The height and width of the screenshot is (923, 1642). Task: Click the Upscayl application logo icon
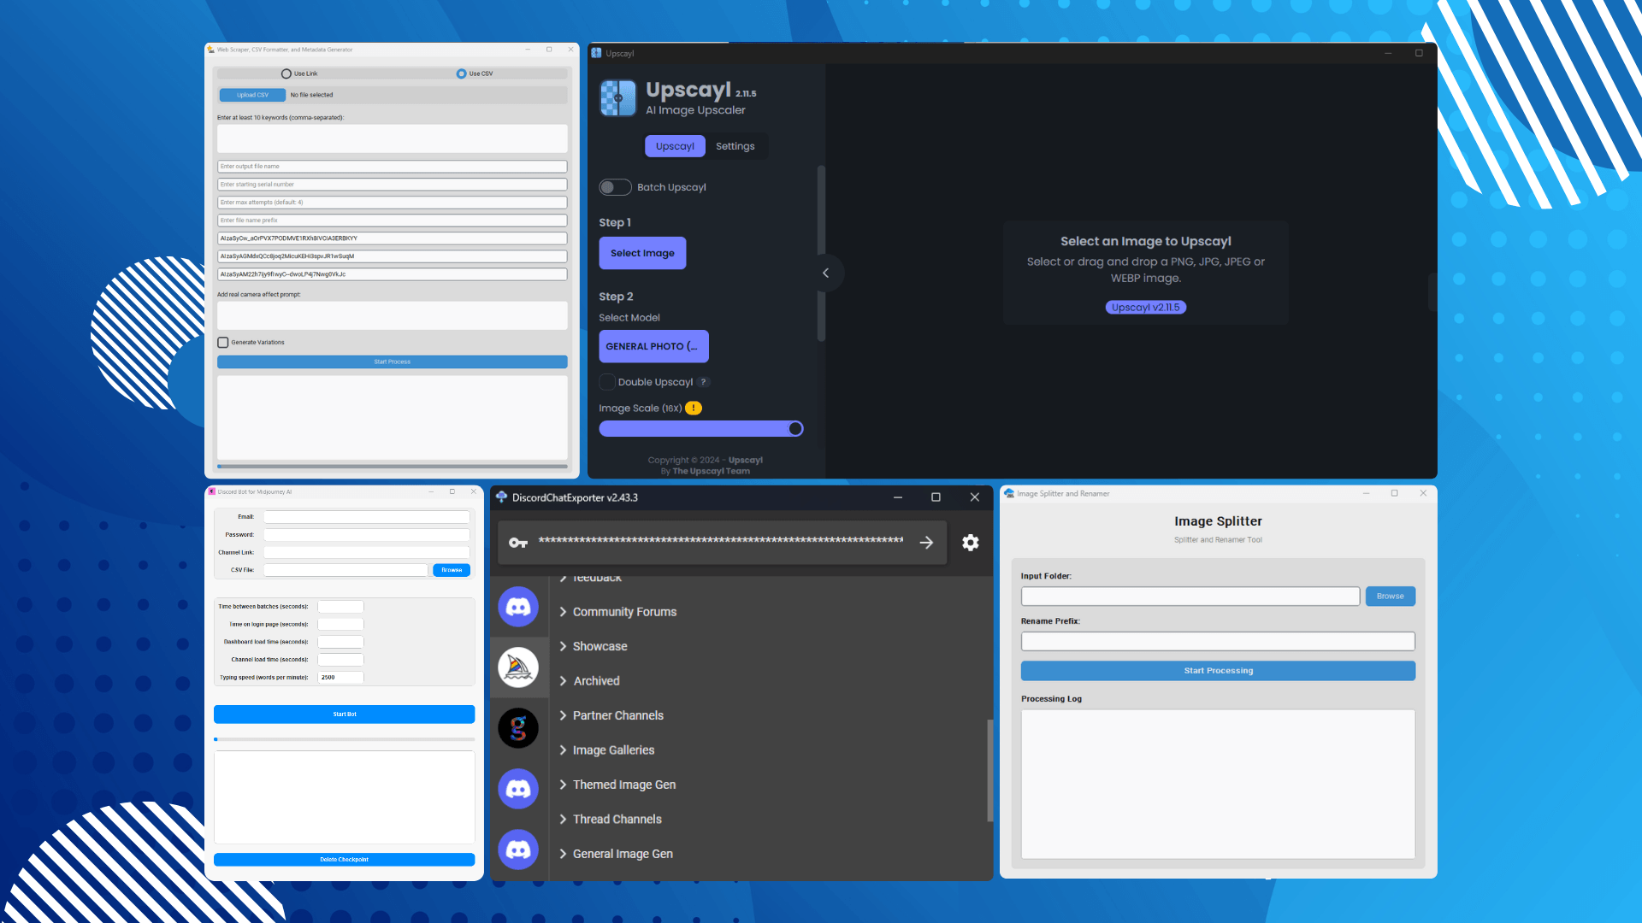pos(617,97)
